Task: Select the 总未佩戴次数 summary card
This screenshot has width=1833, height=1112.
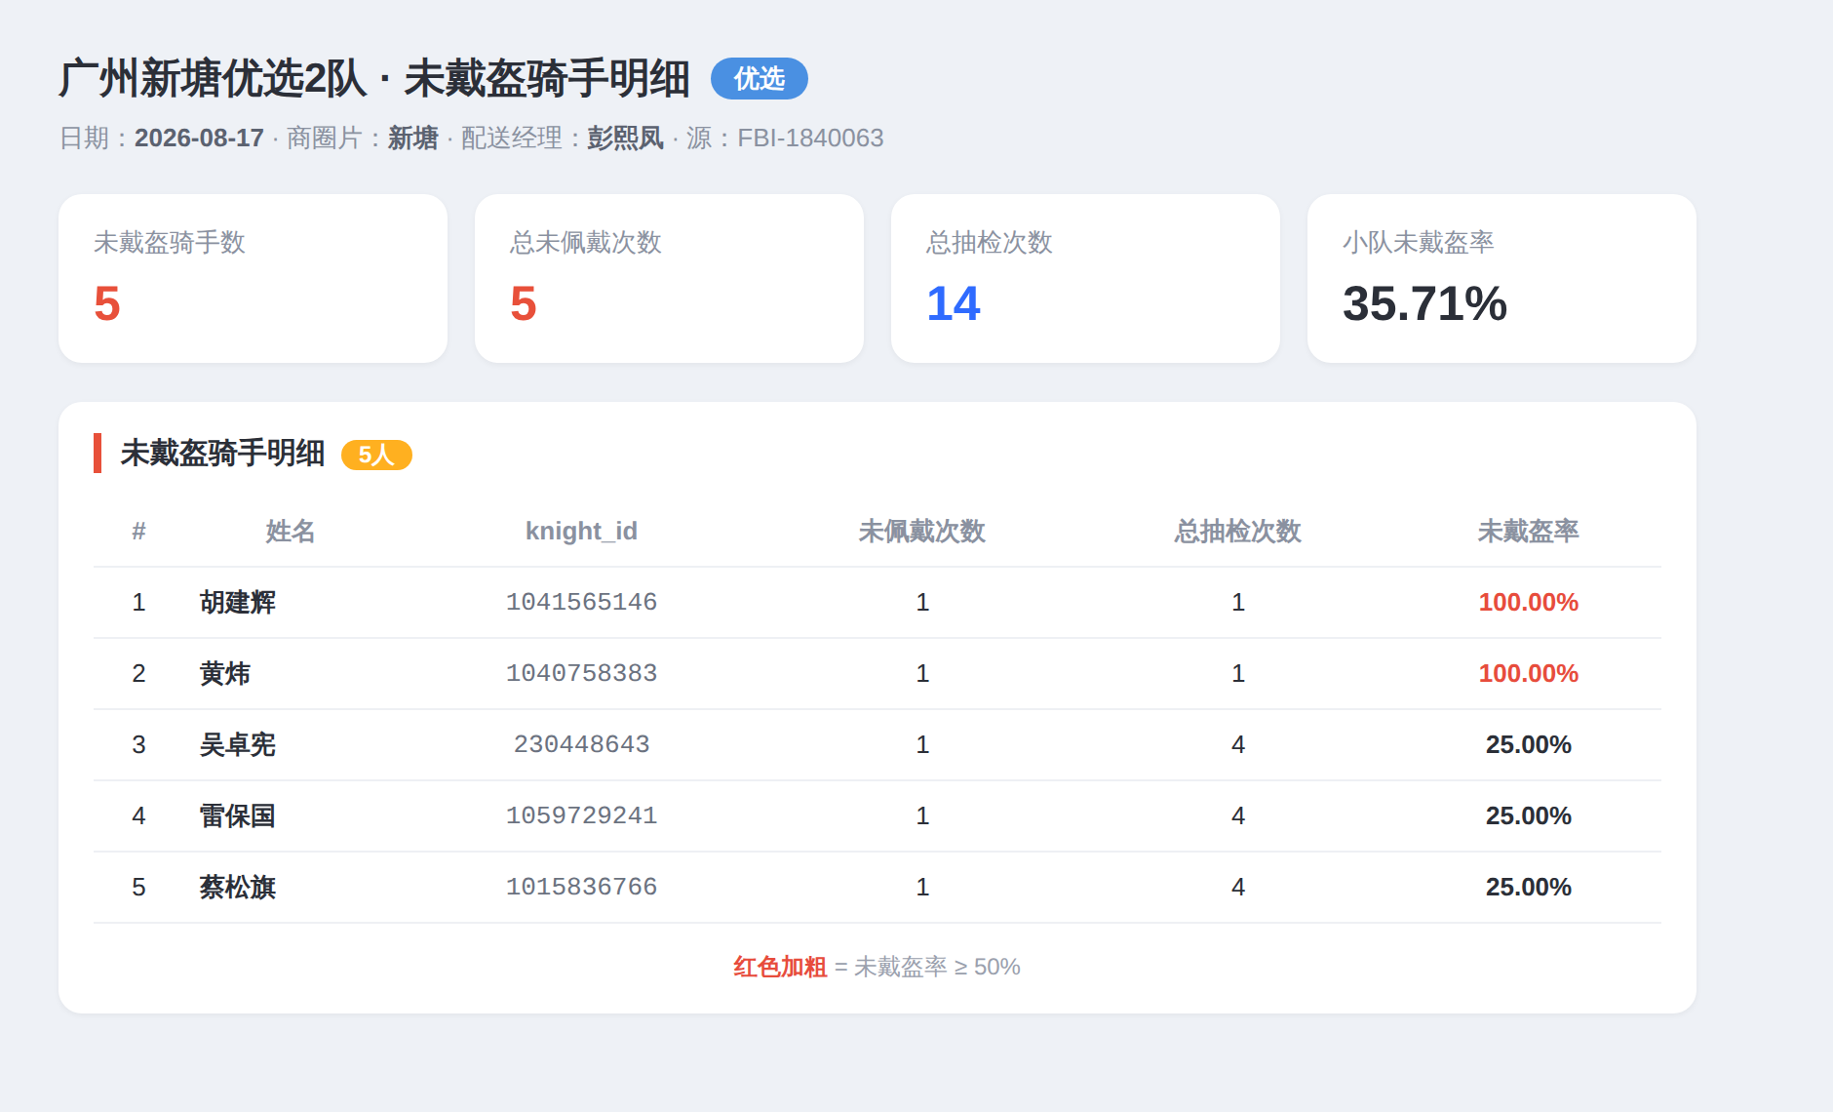Action: 669,279
